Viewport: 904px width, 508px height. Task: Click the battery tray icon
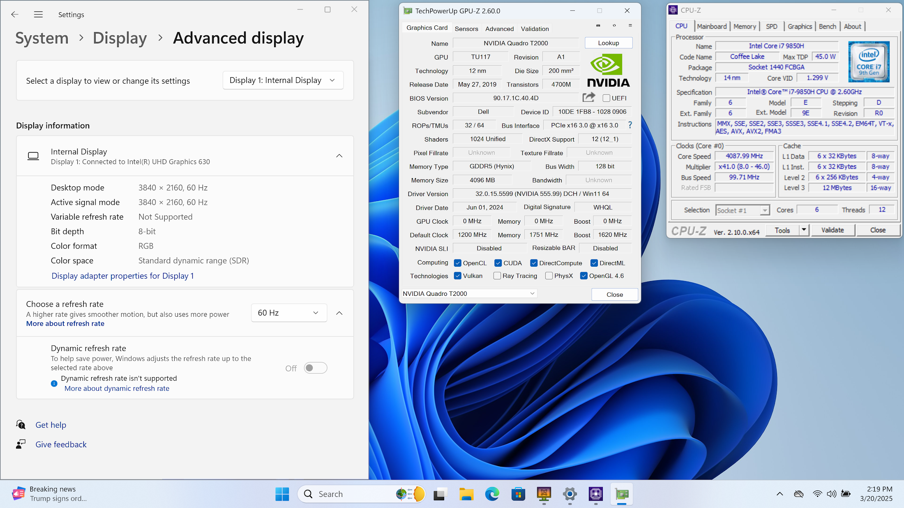tap(846, 494)
